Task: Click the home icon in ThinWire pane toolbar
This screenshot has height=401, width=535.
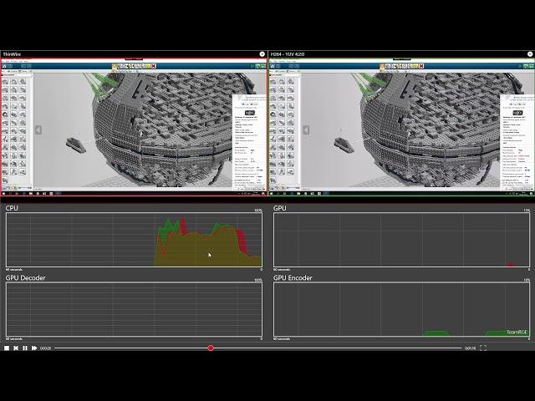Action: 5,66
